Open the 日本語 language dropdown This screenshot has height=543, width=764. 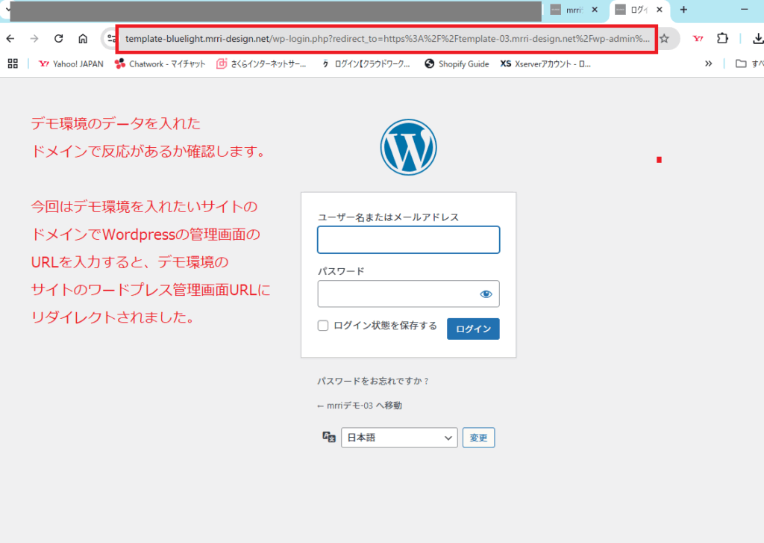(399, 438)
